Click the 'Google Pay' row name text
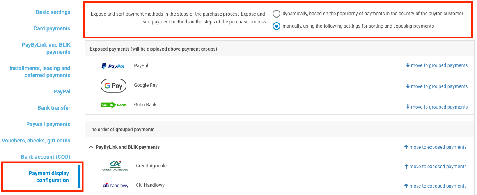Screen dimensions: 477x195 pyautogui.click(x=145, y=85)
